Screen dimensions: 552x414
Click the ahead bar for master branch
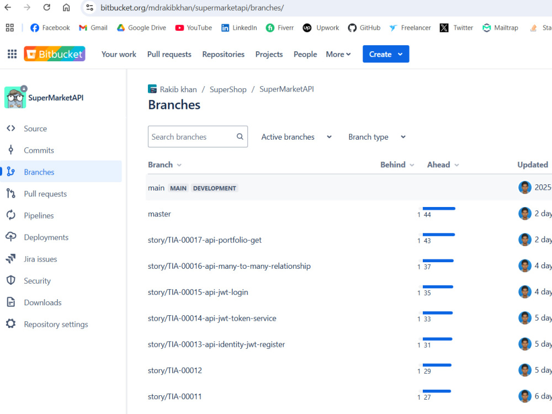[439, 209]
